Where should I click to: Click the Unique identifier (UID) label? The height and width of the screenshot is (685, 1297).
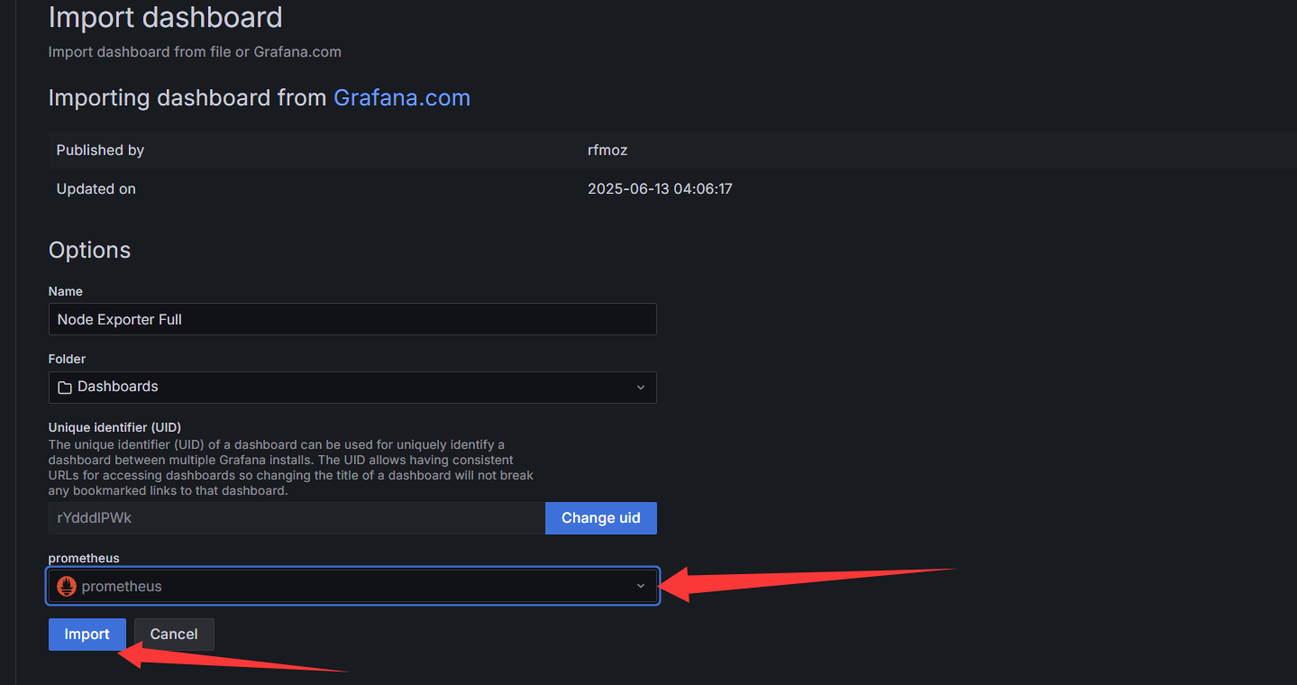pos(114,427)
